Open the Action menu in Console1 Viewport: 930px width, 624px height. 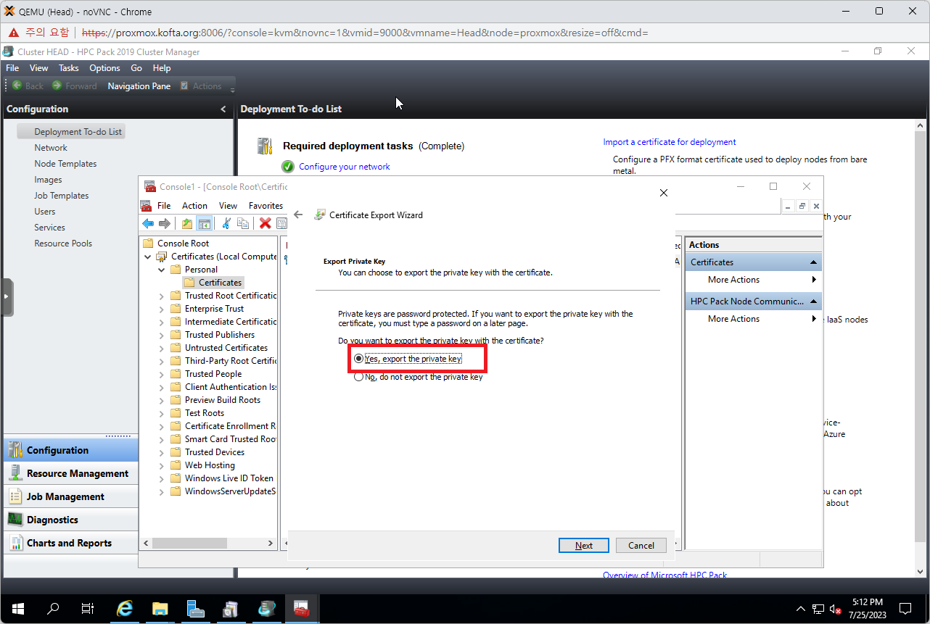(194, 206)
